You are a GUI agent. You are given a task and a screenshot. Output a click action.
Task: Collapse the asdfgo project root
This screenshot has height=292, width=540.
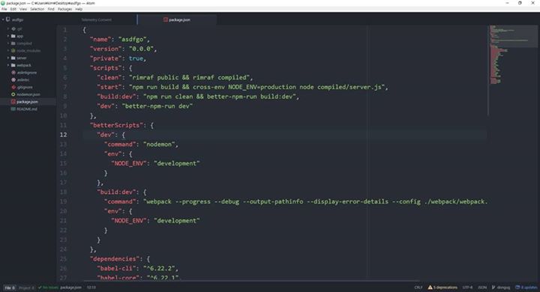[3, 19]
